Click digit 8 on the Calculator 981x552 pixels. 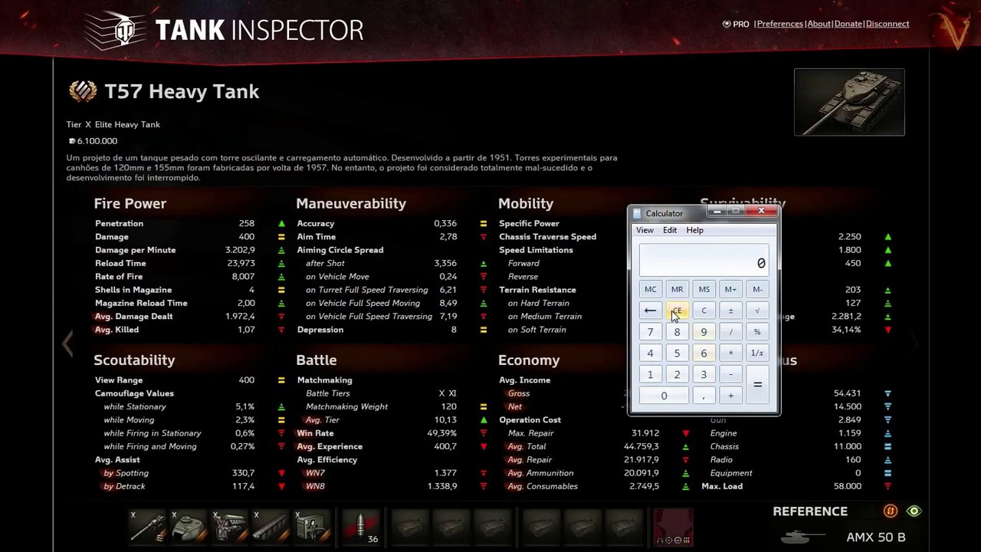pos(677,332)
